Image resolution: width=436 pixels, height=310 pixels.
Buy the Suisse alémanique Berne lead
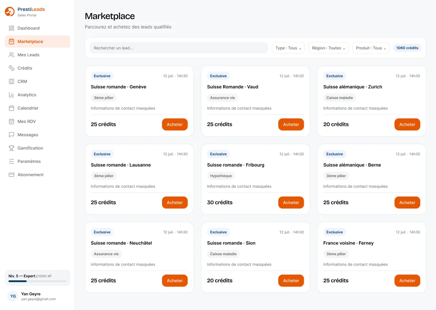click(x=407, y=202)
